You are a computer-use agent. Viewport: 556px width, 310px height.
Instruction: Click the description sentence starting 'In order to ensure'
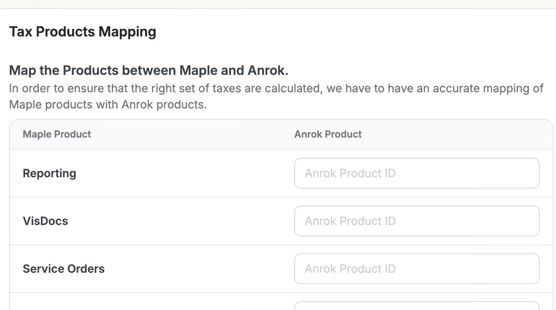pos(276,88)
